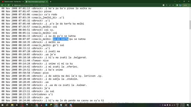The image size is (191, 107).
Task: Click the Update button in Chrome
Action: tap(185, 5)
